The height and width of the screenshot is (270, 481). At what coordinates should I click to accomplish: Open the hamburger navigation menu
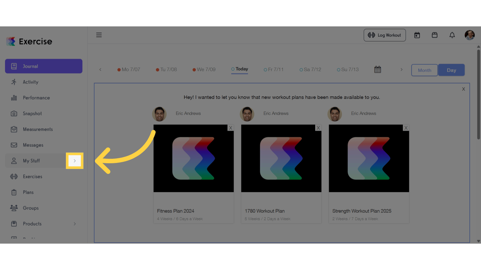point(99,35)
